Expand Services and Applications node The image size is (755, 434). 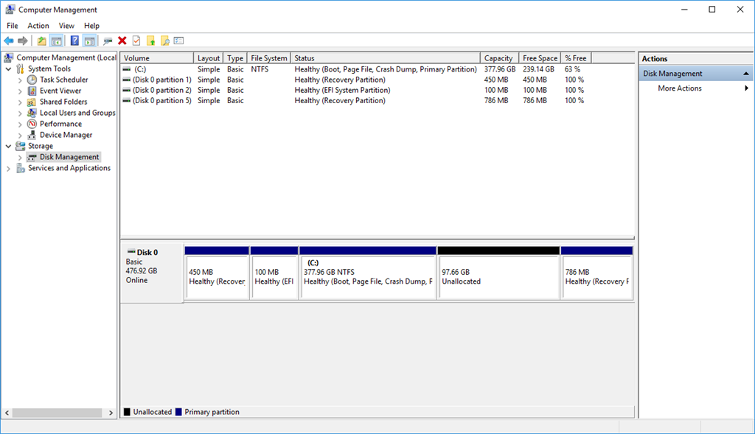8,169
